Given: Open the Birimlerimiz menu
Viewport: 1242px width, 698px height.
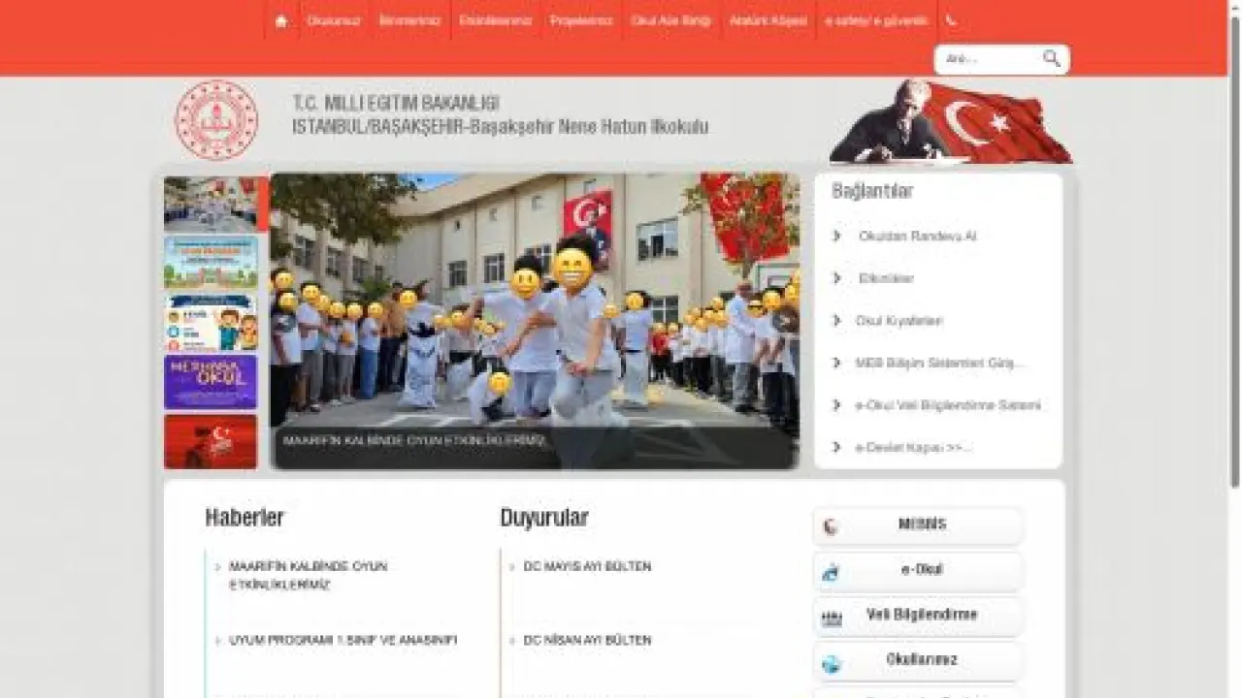Looking at the screenshot, I should (x=409, y=20).
